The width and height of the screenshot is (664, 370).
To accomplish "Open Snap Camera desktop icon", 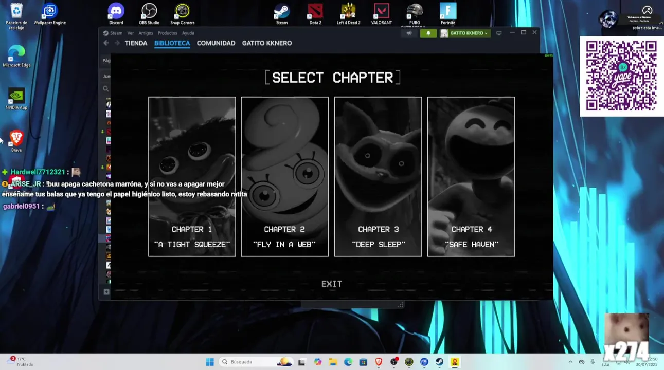I will (x=183, y=14).
